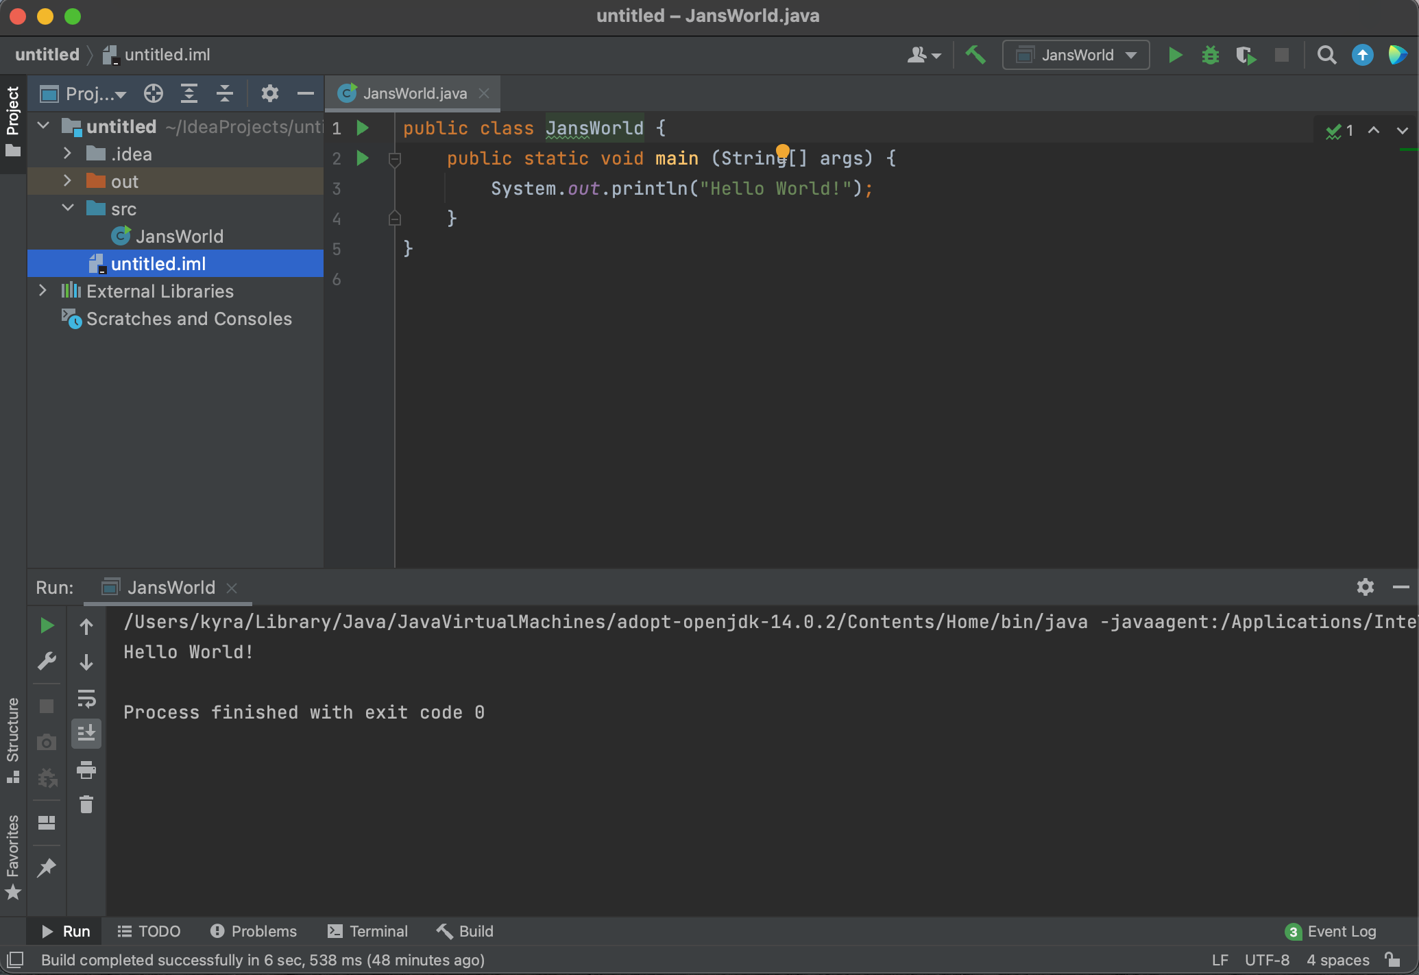The height and width of the screenshot is (975, 1419).
Task: Click the fold end marker on line 4
Action: pyautogui.click(x=395, y=219)
